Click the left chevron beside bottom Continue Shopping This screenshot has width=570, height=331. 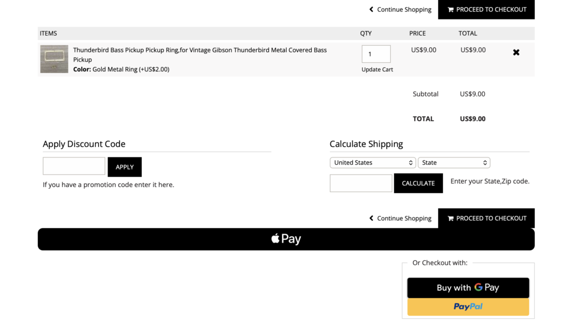371,218
